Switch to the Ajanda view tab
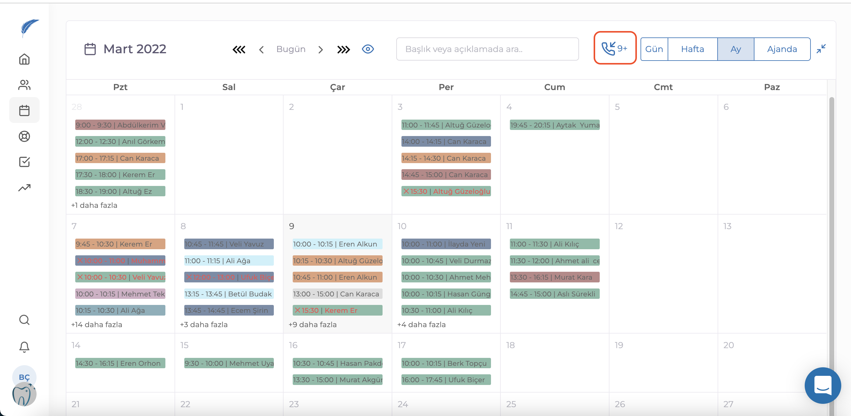This screenshot has height=416, width=851. click(x=782, y=49)
